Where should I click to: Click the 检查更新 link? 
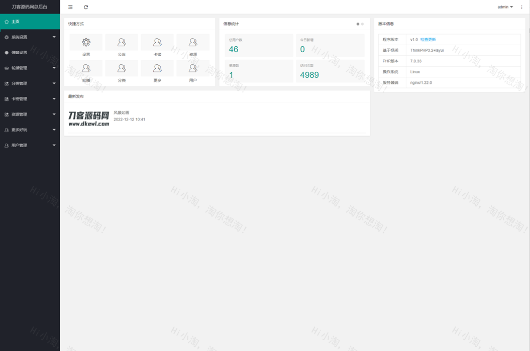tap(428, 40)
